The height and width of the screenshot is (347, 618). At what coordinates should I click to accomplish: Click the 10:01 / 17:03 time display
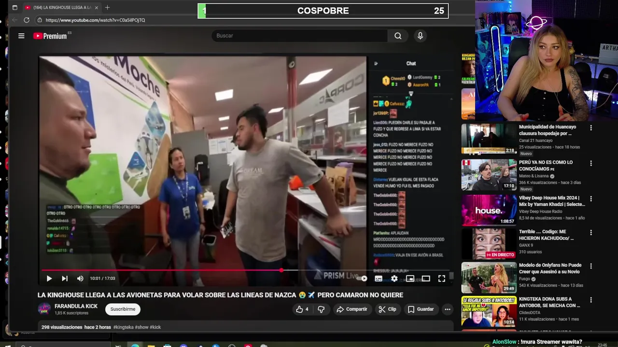tap(103, 278)
